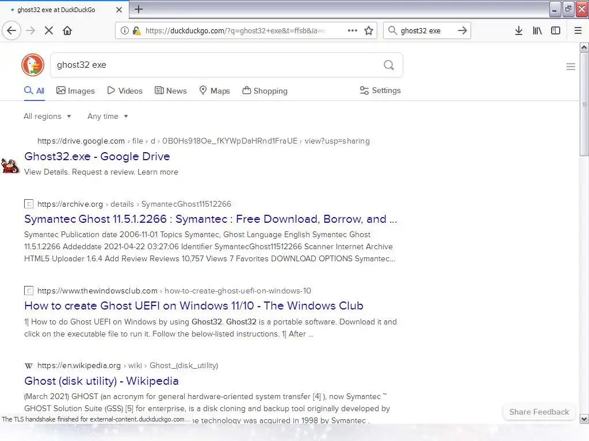Open the Firefox hamburger menu
This screenshot has width=589, height=441.
(x=578, y=30)
